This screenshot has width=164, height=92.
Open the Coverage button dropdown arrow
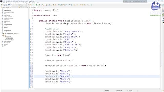click(41, 5)
